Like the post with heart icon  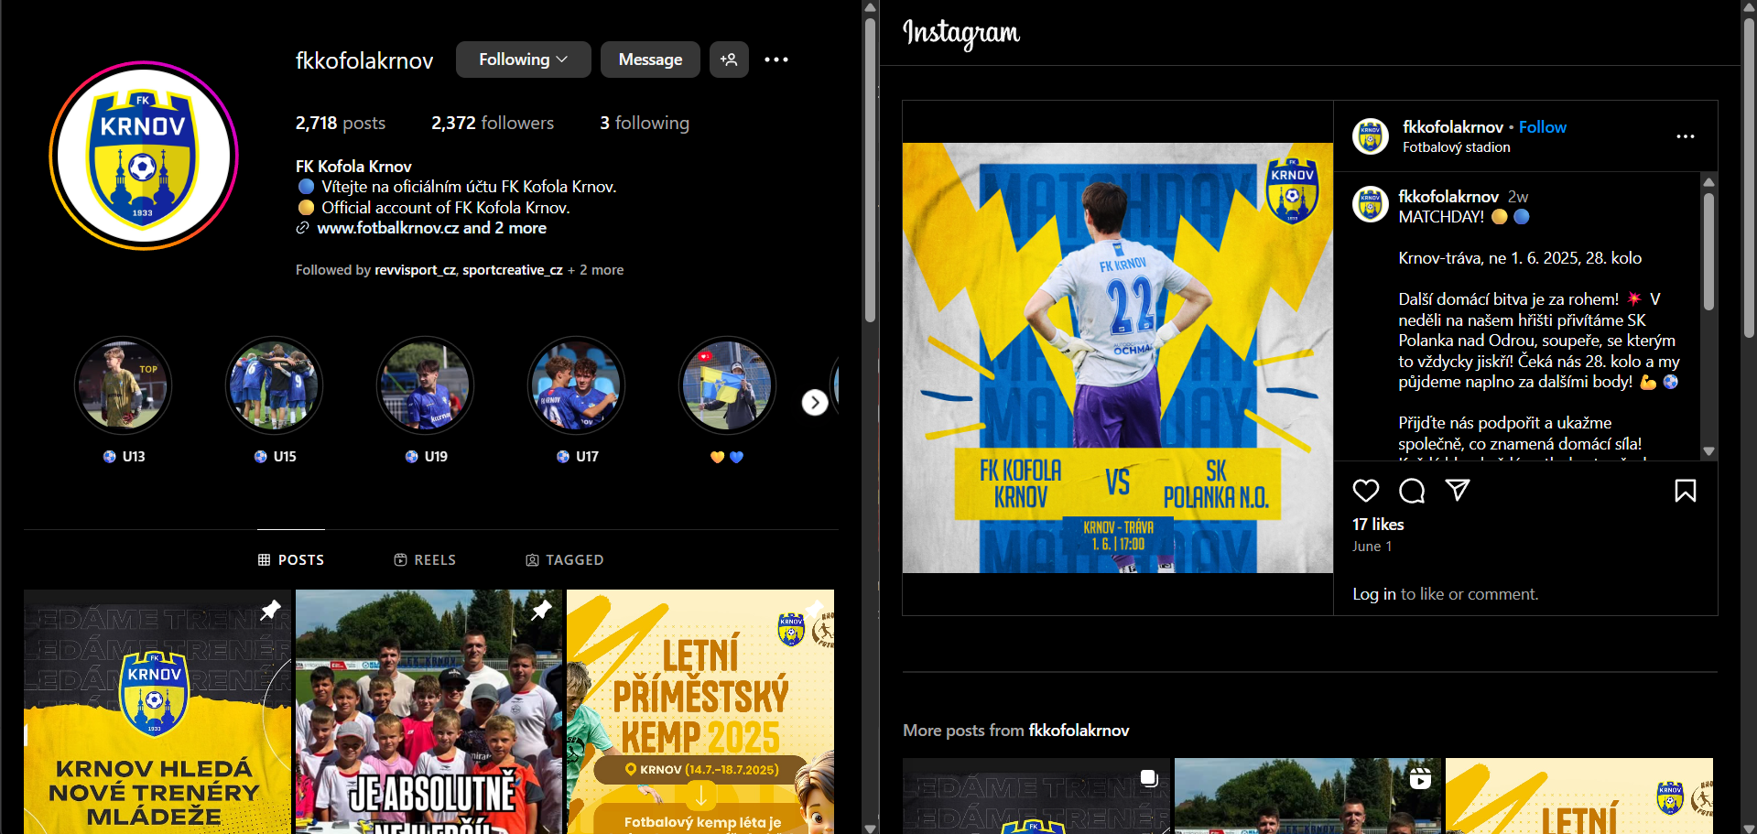click(x=1366, y=491)
